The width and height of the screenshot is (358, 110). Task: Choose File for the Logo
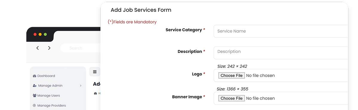[x=232, y=76]
